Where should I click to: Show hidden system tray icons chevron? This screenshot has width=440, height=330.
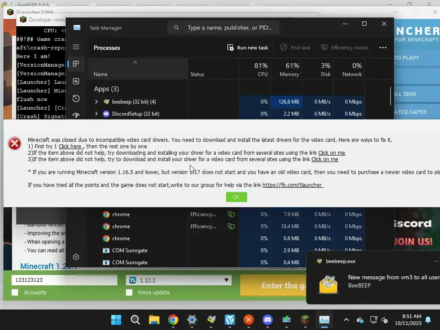click(x=346, y=320)
